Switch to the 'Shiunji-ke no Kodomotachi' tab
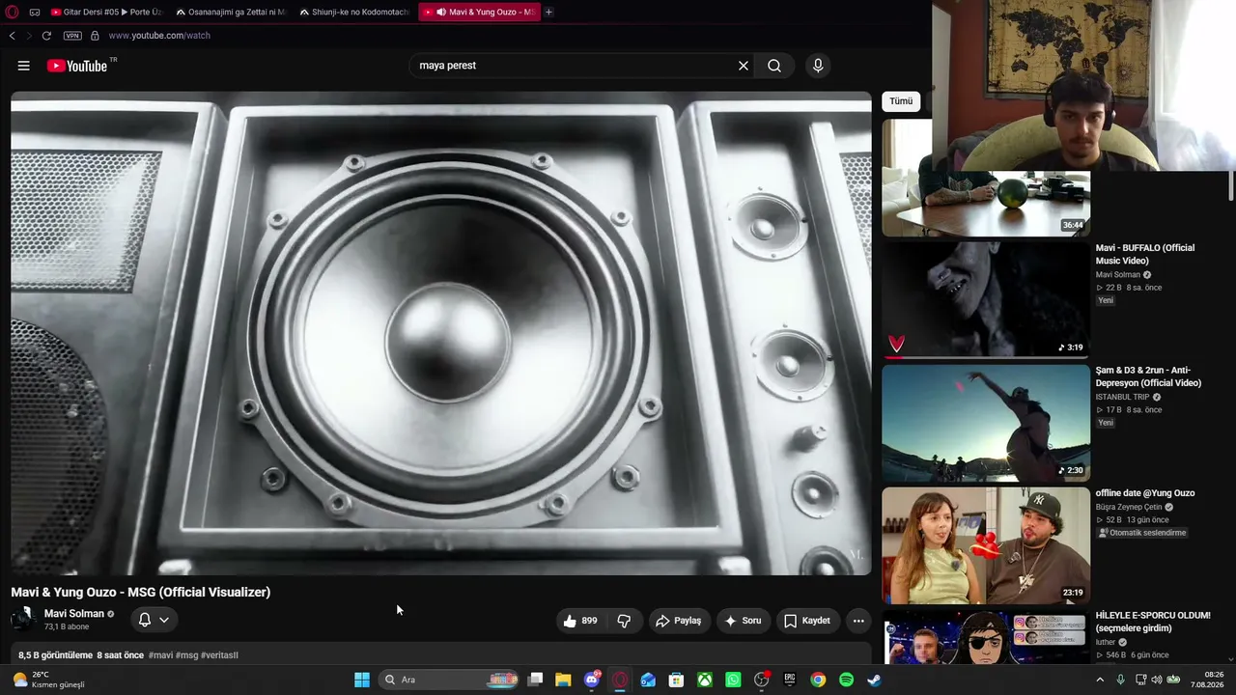This screenshot has height=695, width=1236. (353, 13)
